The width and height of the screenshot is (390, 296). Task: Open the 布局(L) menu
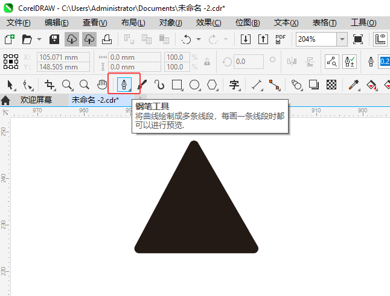tap(133, 23)
